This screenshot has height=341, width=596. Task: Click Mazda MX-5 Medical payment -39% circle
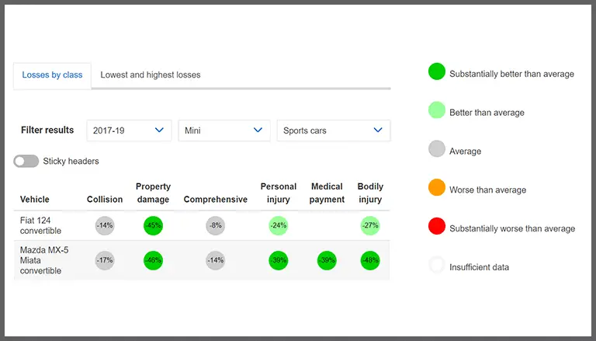[327, 260]
